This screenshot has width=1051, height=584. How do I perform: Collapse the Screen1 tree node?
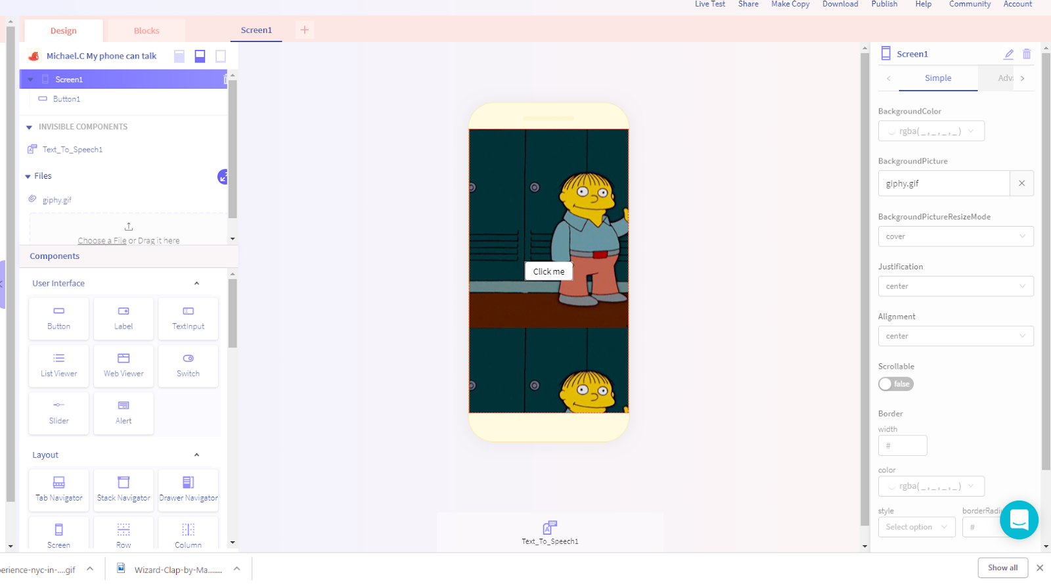click(x=30, y=79)
